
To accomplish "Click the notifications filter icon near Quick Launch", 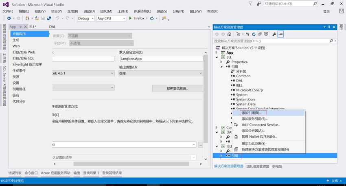I will click(250, 4).
